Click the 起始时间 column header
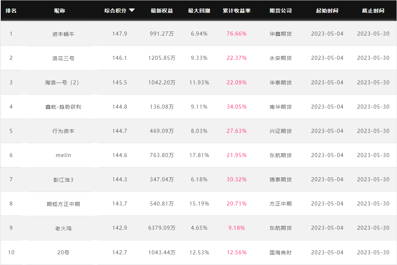This screenshot has width=397, height=265. coord(327,11)
